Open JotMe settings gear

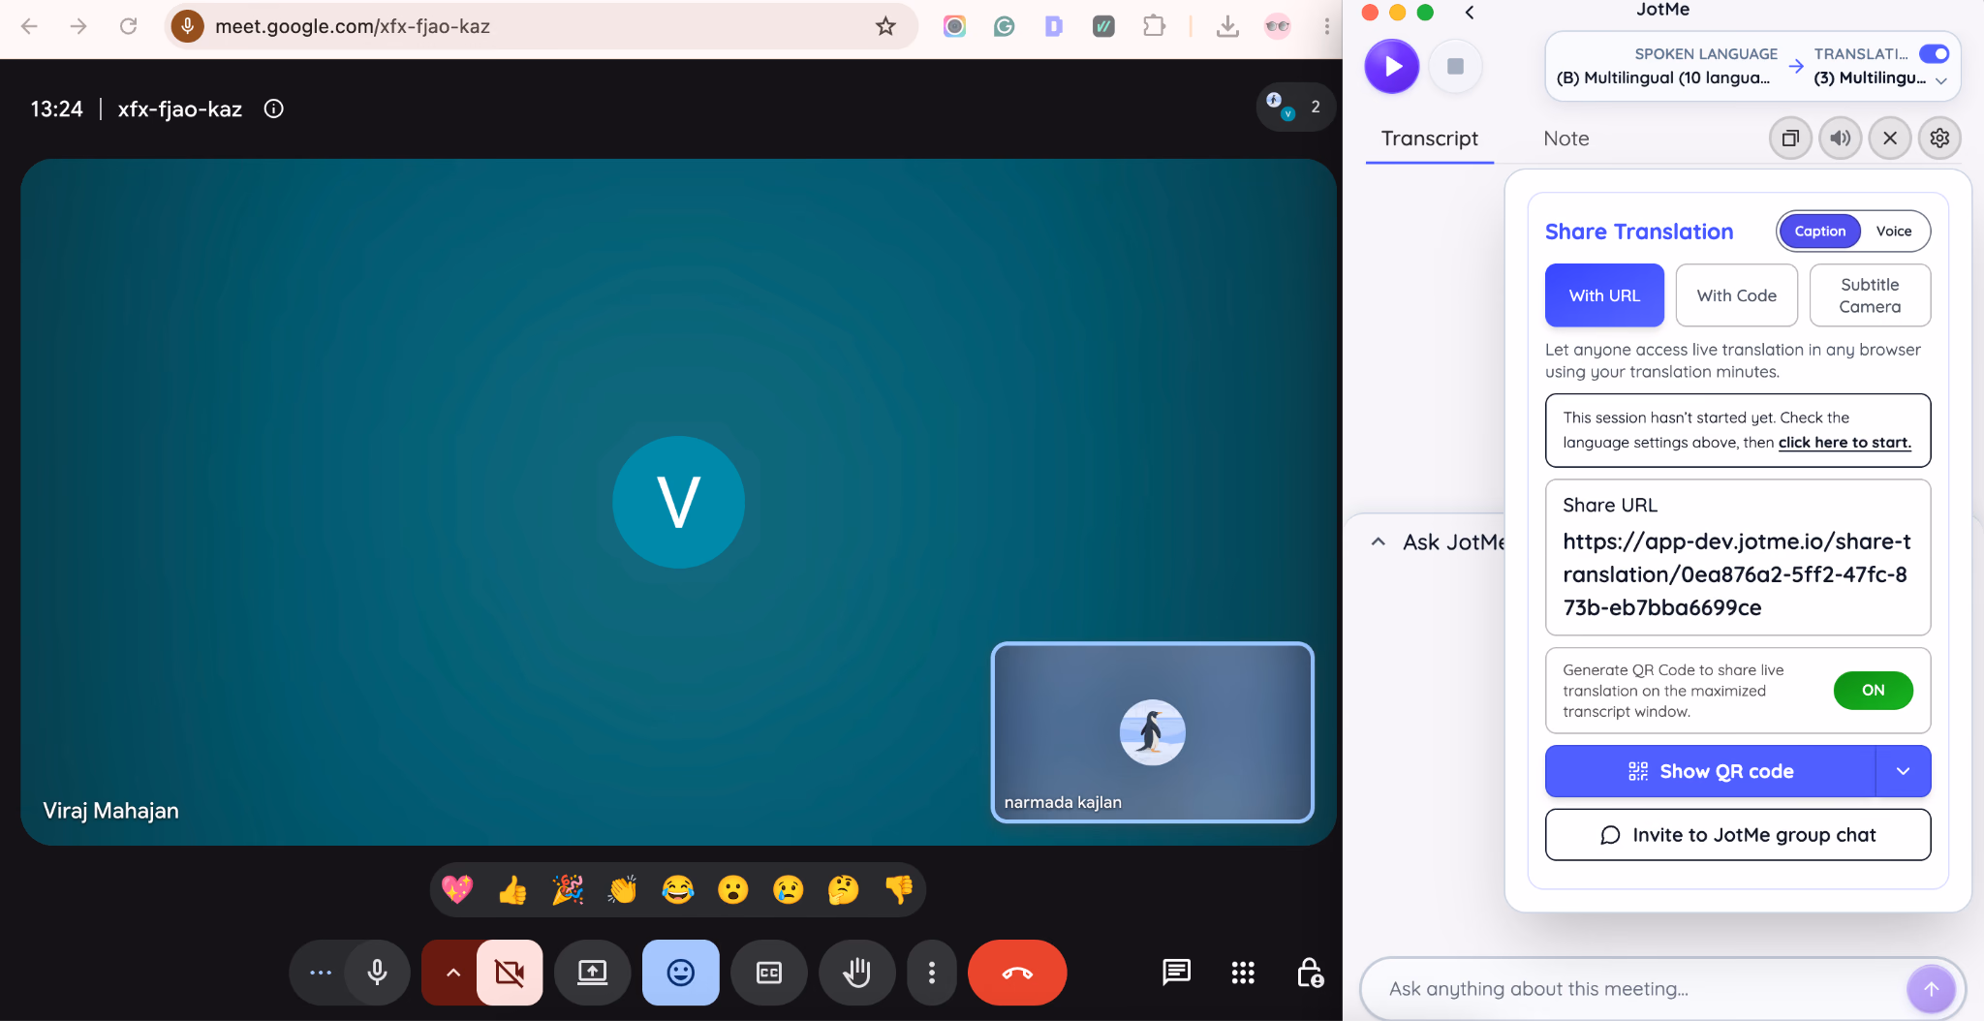1939,139
